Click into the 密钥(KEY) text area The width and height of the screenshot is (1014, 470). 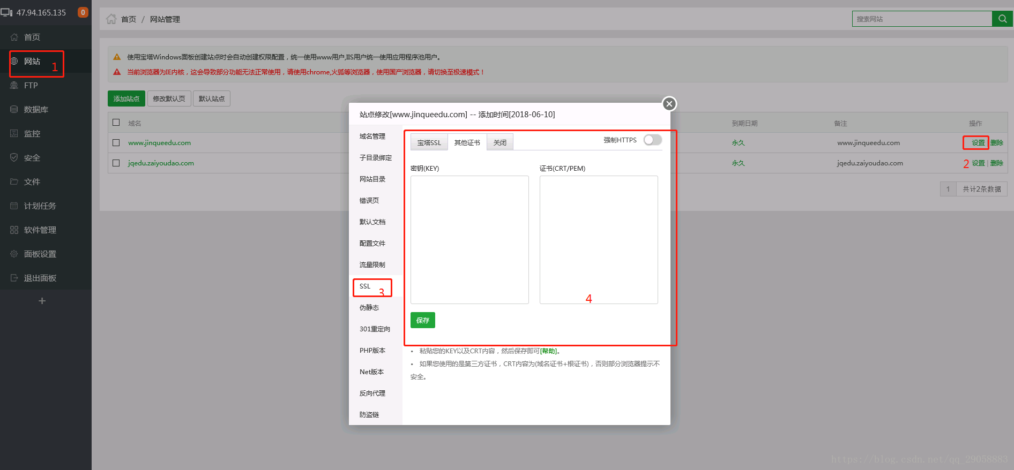(469, 240)
